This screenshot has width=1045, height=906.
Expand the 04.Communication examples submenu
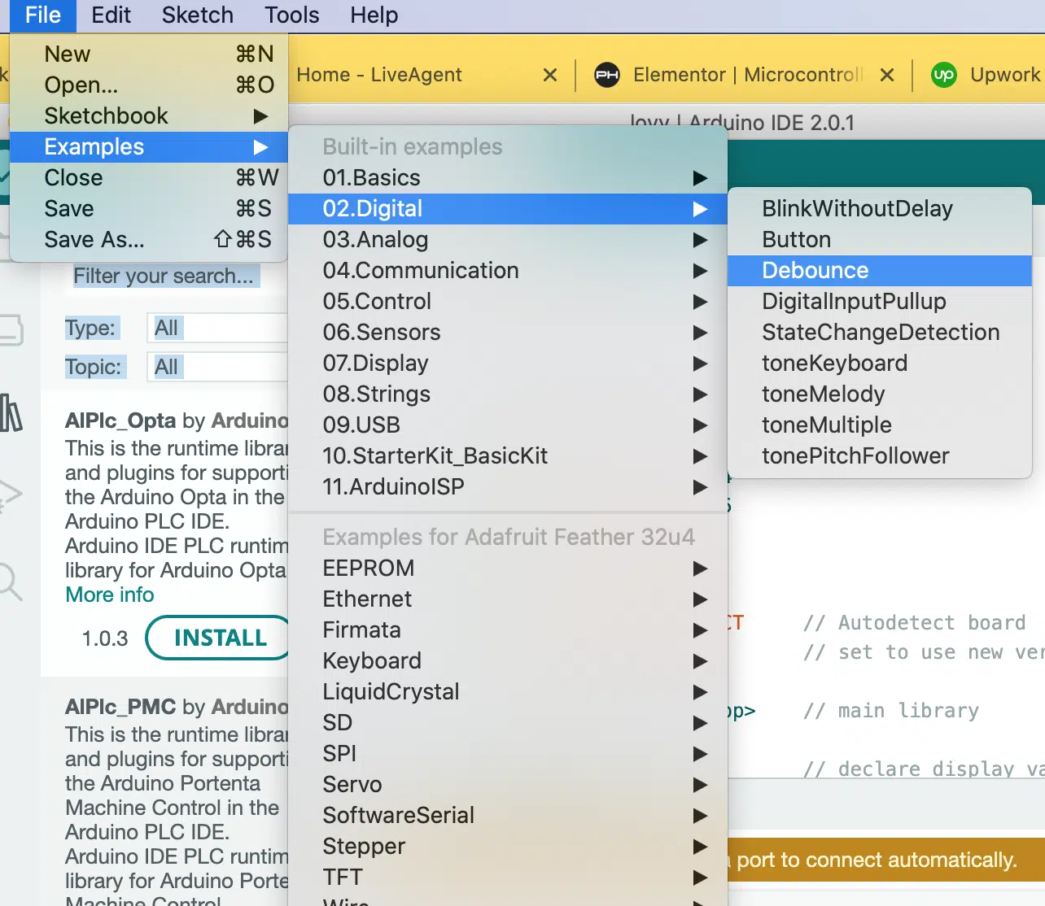(x=508, y=271)
